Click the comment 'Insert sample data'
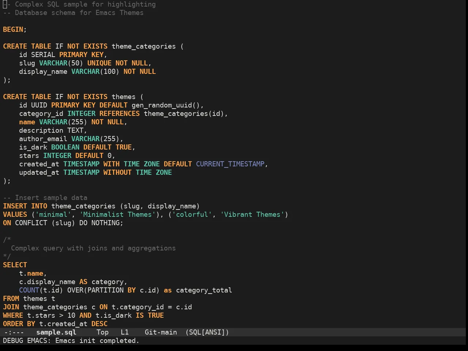The image size is (468, 351). tap(51, 198)
